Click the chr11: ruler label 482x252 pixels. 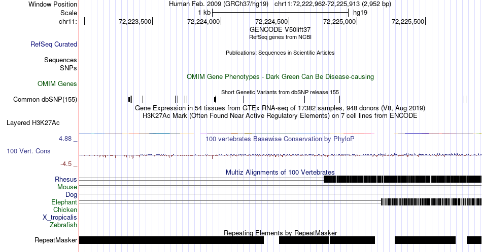pyautogui.click(x=68, y=21)
